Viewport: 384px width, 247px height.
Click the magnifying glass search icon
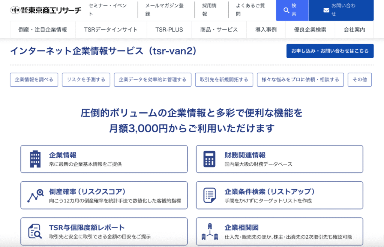pyautogui.click(x=286, y=10)
